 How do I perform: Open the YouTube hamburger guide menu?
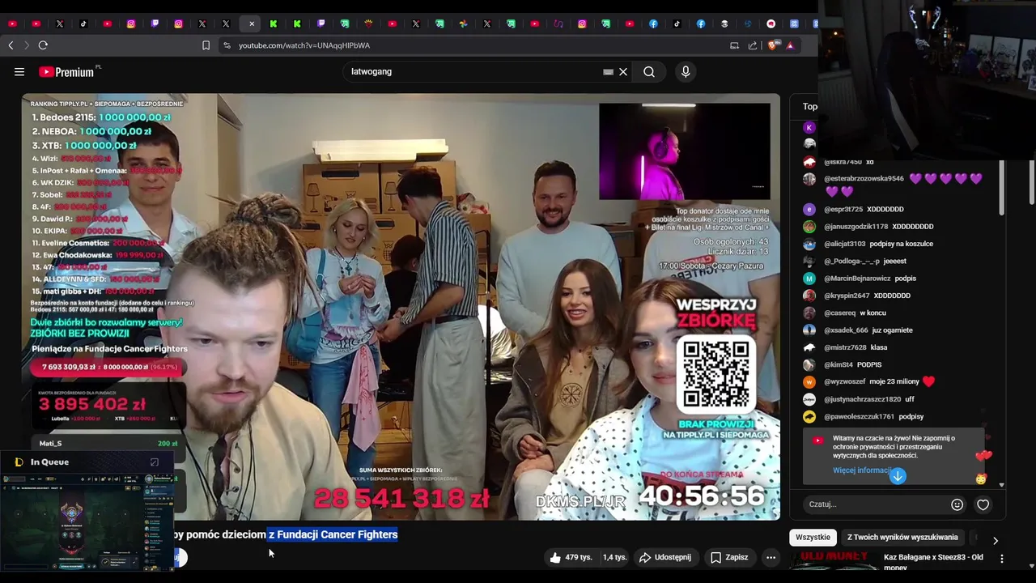(19, 71)
